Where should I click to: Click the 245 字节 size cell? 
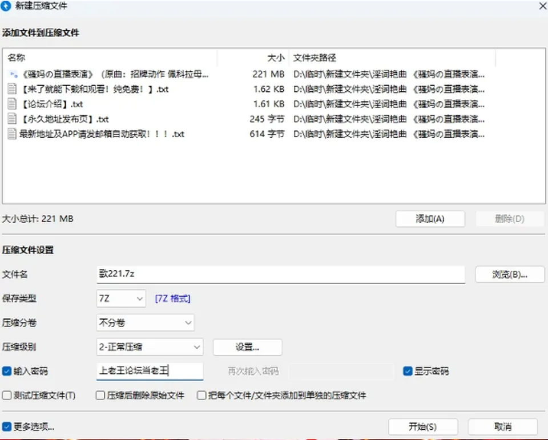point(267,119)
